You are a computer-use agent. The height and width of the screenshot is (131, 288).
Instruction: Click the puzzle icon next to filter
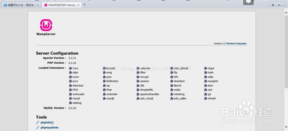pyautogui.click(x=138, y=73)
